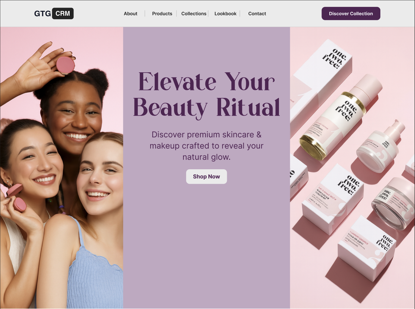Screen dimensions: 415x309
Task: Click the Shop Now button
Action: pos(206,176)
